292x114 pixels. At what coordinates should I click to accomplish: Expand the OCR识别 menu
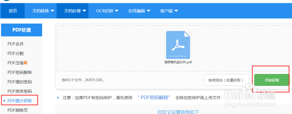click(x=107, y=11)
